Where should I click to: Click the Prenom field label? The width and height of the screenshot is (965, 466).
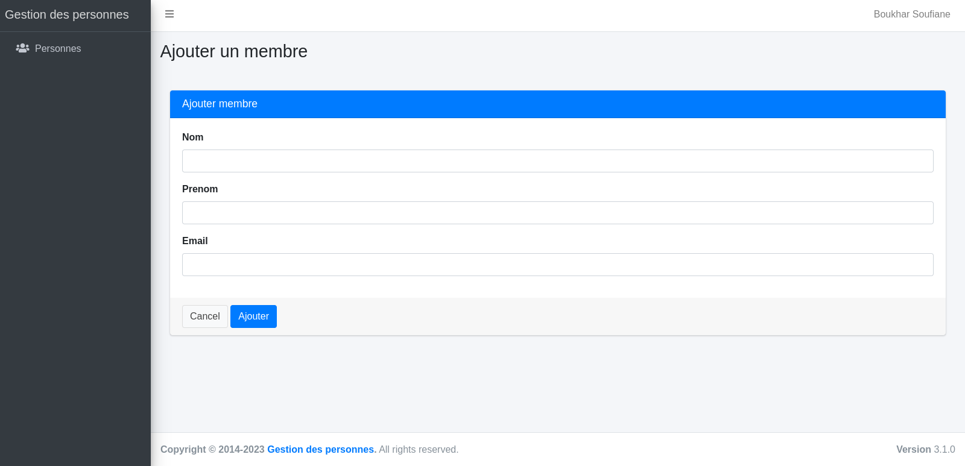tap(200, 189)
